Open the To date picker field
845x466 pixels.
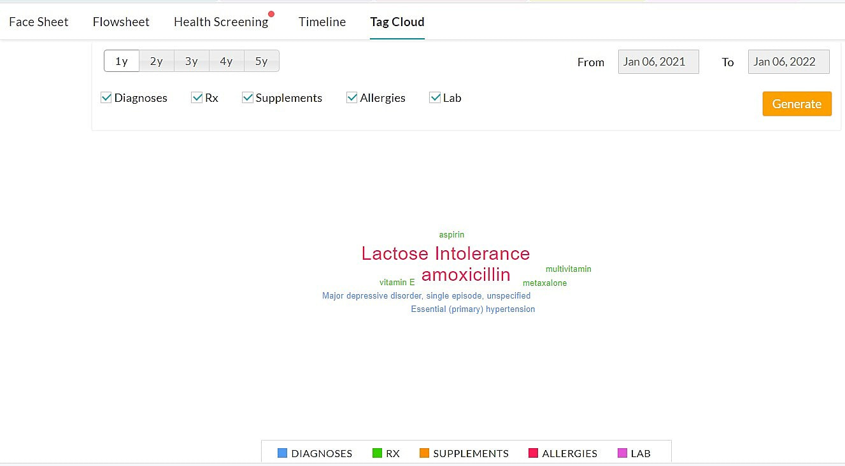pyautogui.click(x=788, y=61)
